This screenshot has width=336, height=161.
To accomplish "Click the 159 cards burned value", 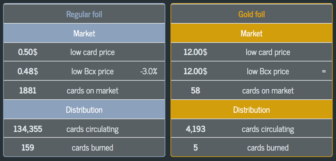I will (28, 147).
